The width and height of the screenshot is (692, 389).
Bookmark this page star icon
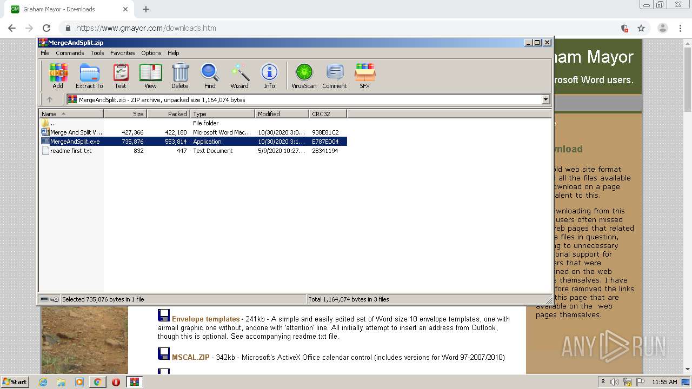[x=641, y=28]
